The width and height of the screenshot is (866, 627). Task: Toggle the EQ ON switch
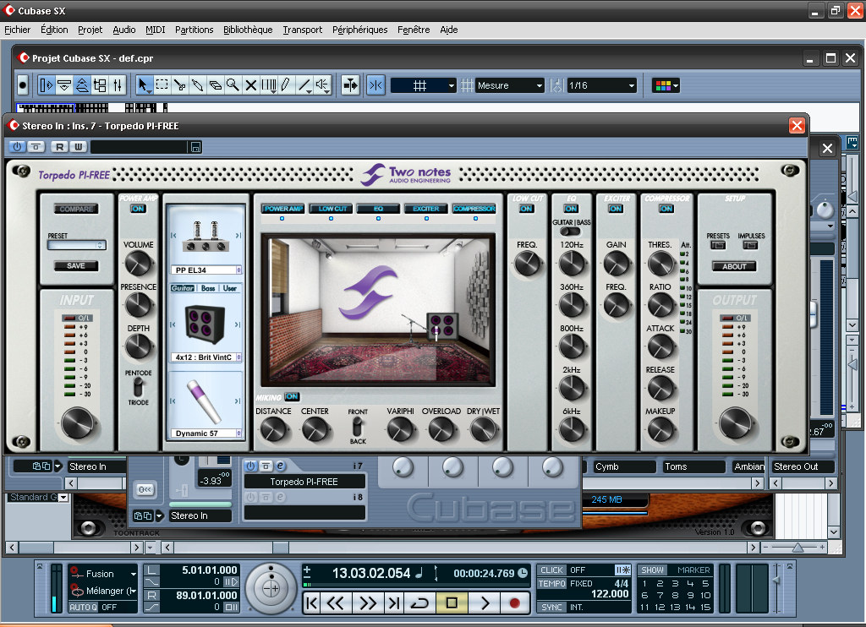571,209
